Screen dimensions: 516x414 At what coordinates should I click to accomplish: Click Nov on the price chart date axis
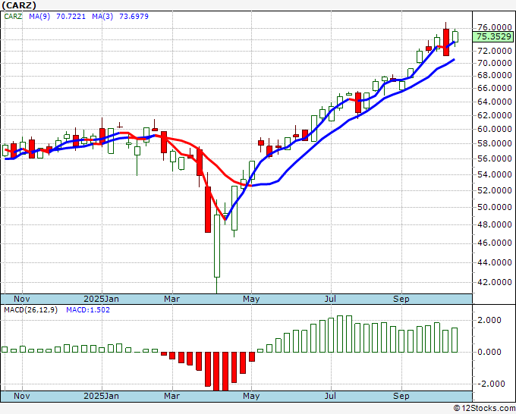(x=22, y=299)
